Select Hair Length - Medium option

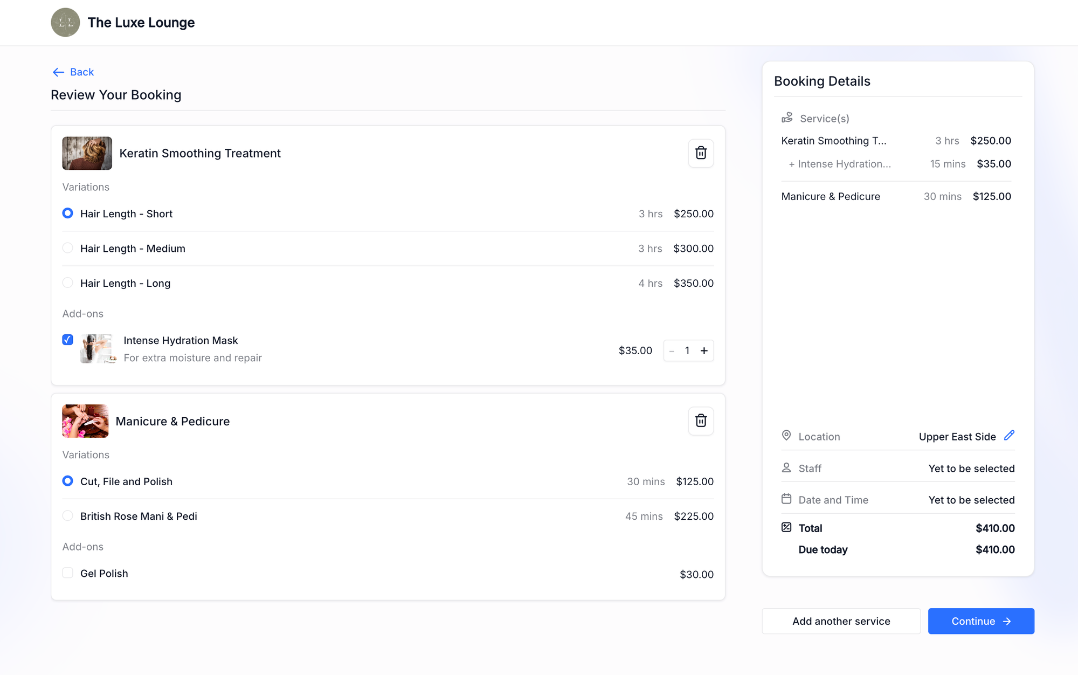coord(67,248)
